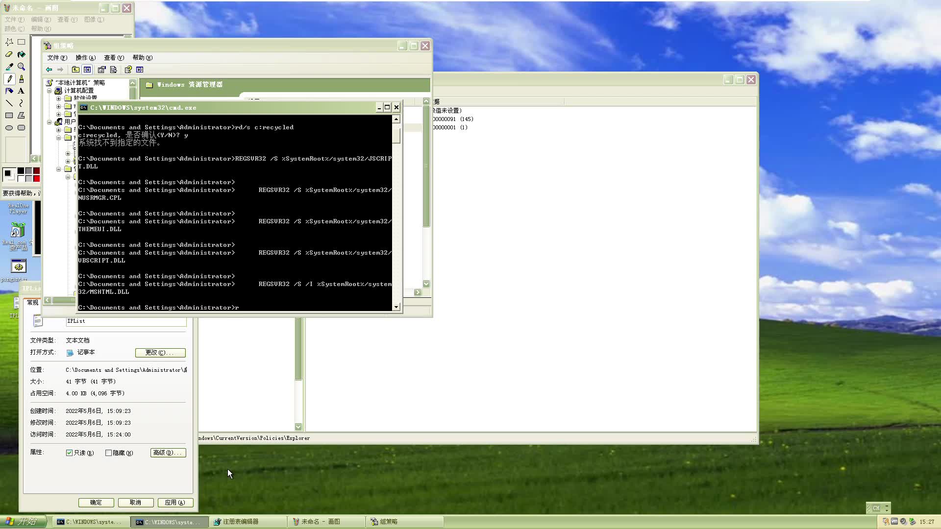Collapse the 计算机配置 tree node

[x=50, y=91]
